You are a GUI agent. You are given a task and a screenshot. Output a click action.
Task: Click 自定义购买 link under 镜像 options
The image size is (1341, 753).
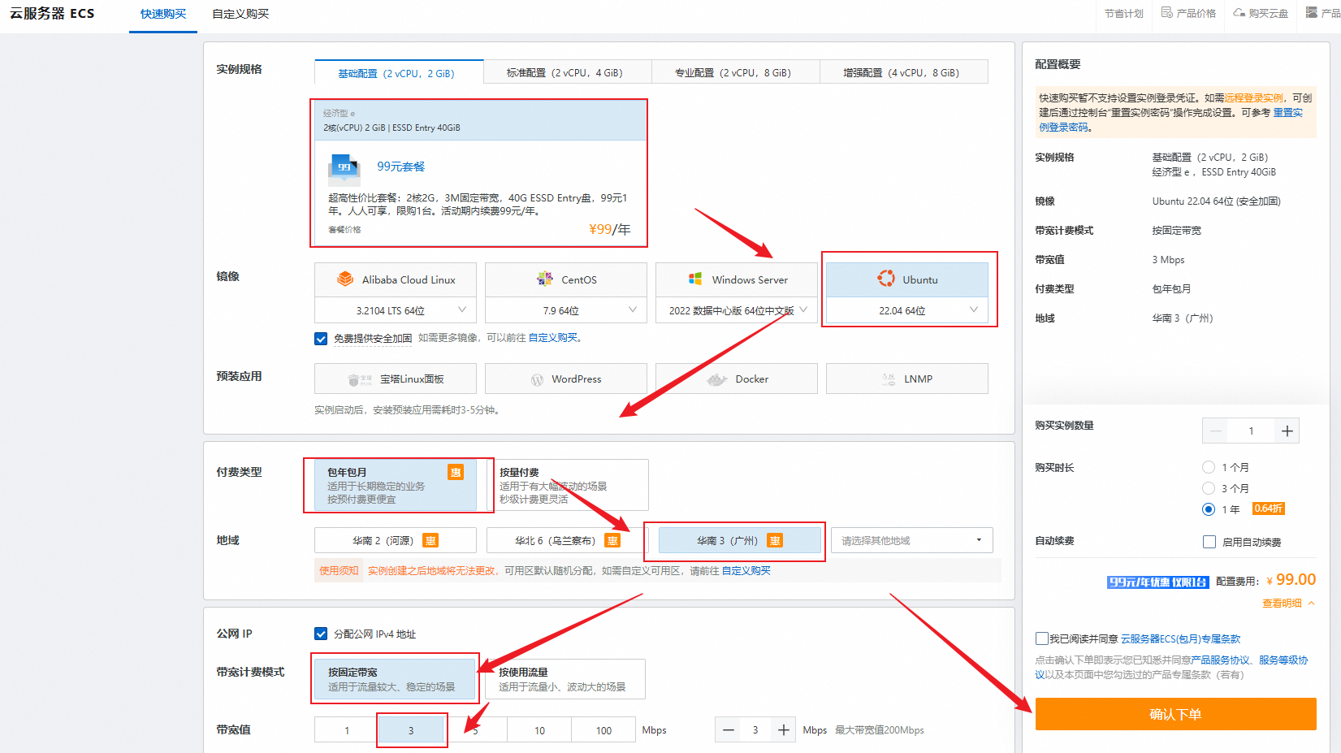(553, 338)
